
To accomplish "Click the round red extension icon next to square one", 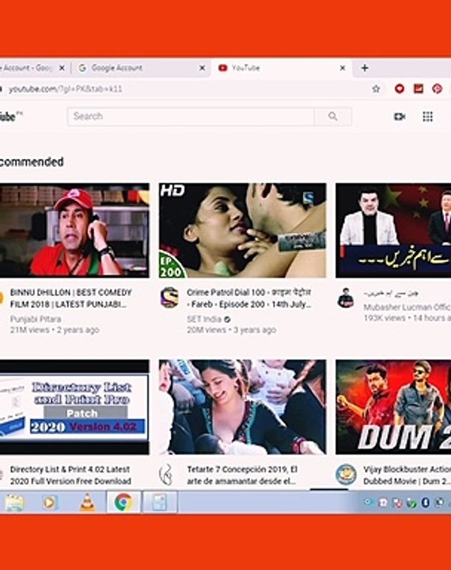I will click(x=438, y=89).
